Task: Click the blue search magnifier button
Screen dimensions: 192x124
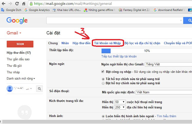Action: pyautogui.click(x=188, y=20)
